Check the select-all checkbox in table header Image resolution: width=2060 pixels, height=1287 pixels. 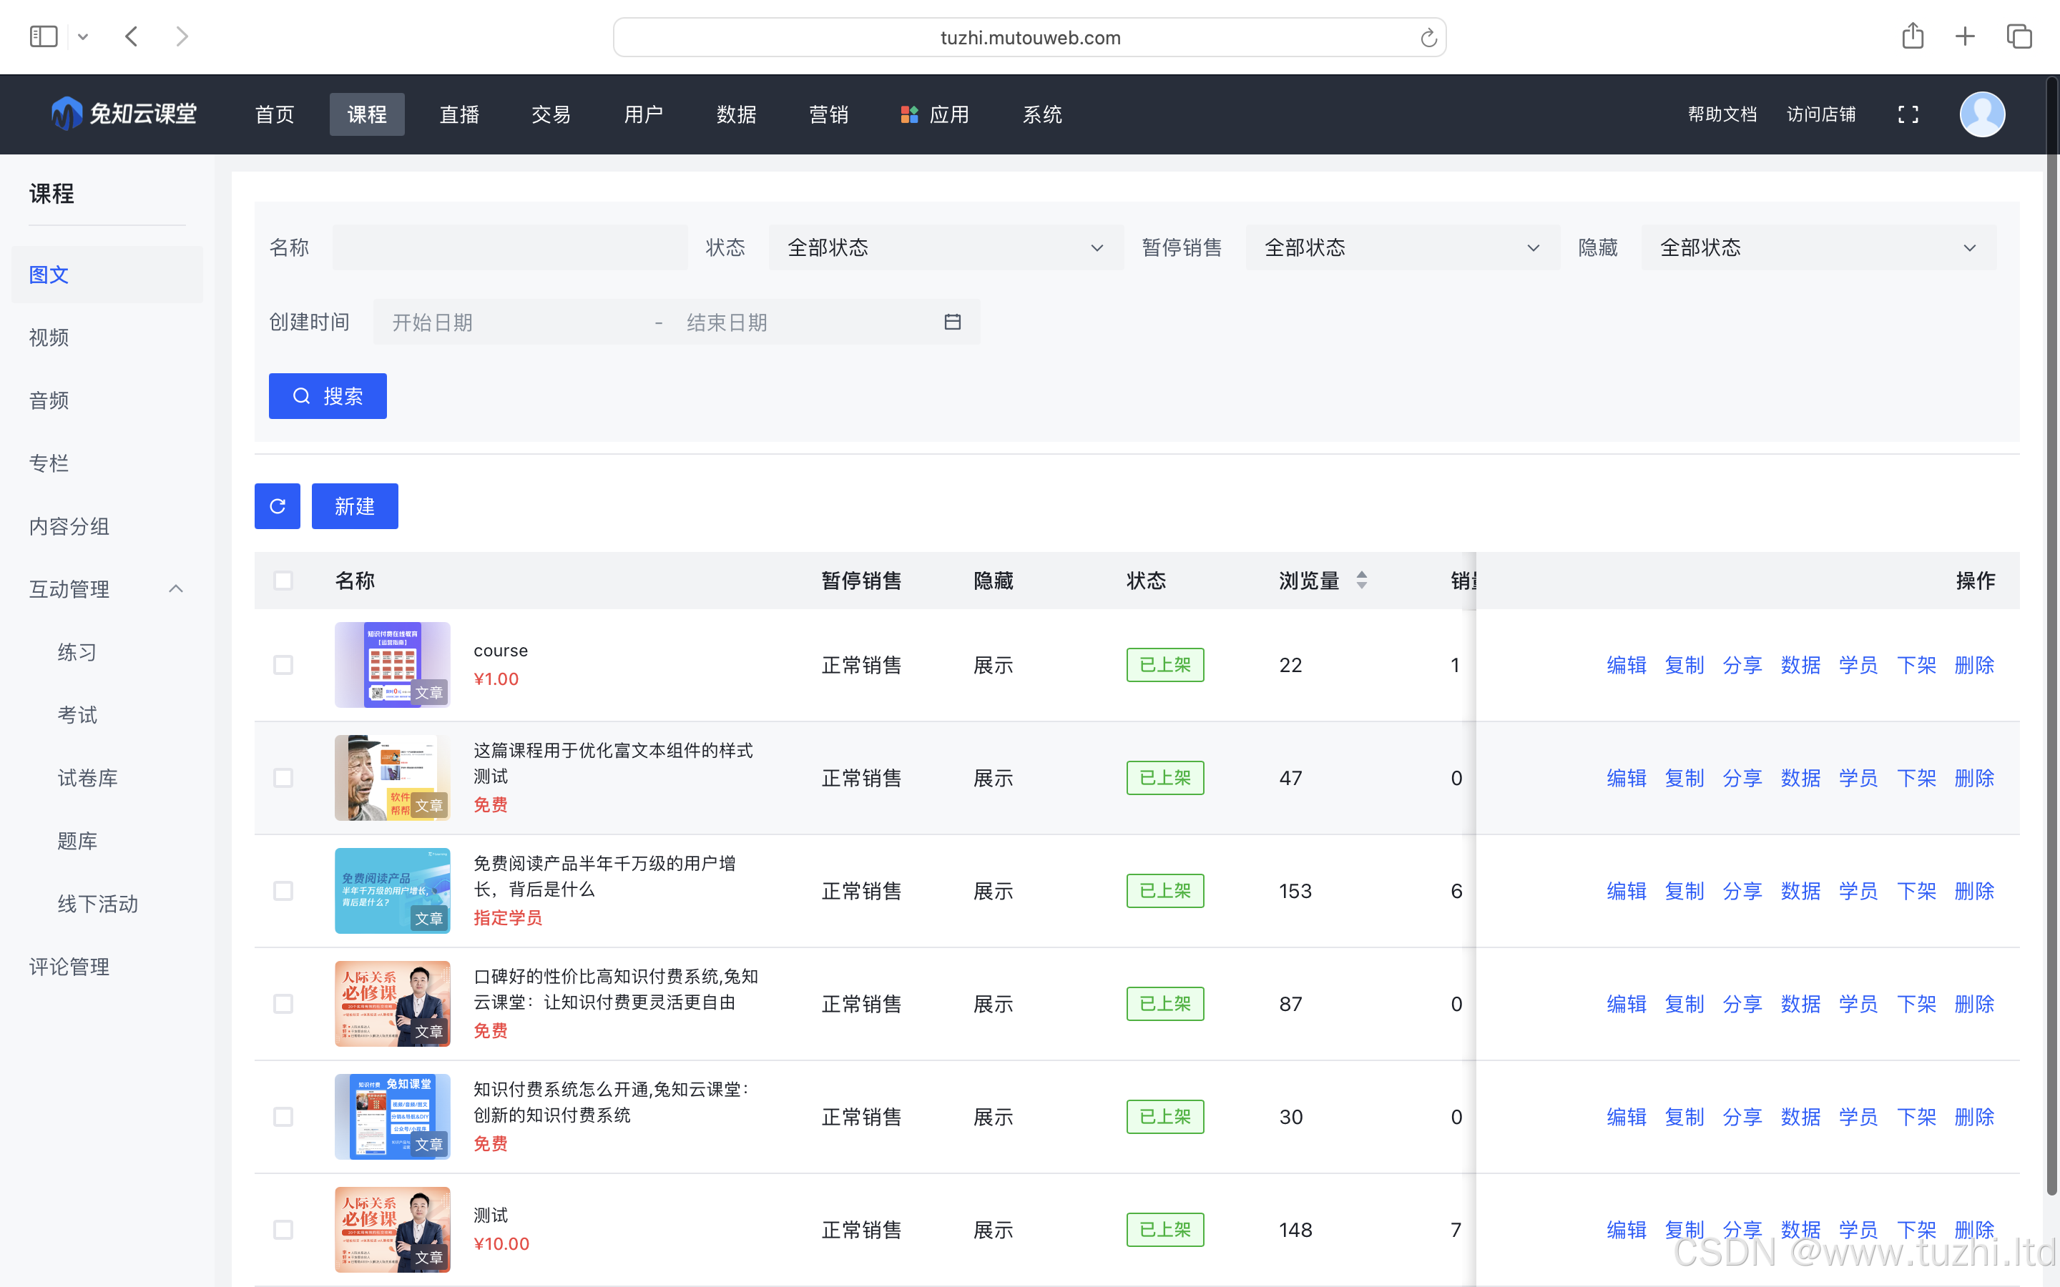(283, 581)
